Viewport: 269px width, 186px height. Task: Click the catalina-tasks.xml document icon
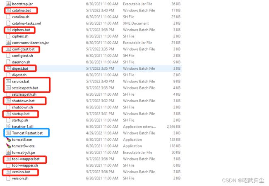[8, 23]
